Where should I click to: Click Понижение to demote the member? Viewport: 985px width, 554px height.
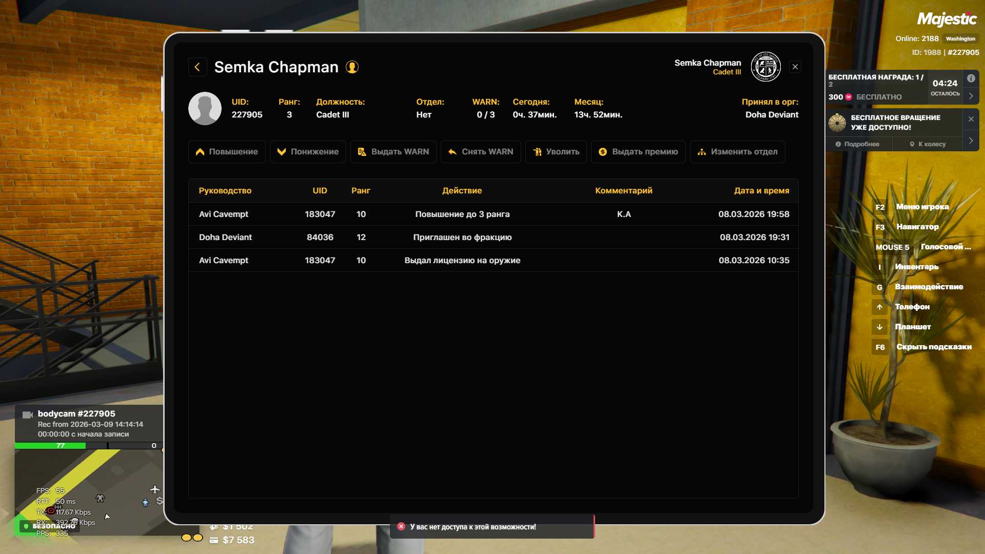click(308, 152)
